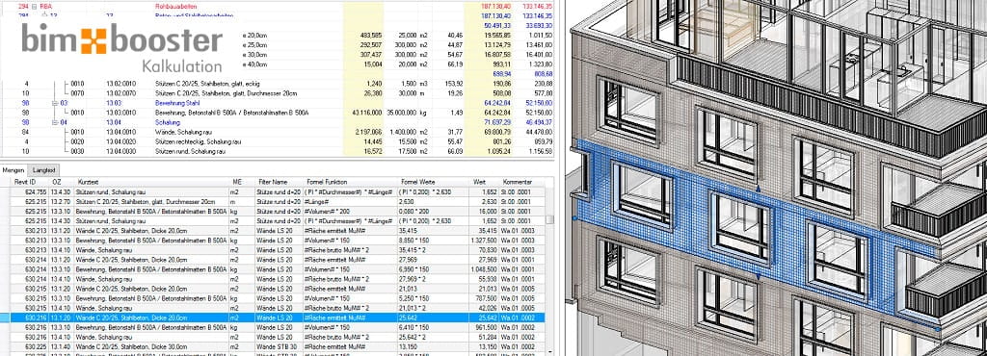Collapse the 03 Bewehrung Stahl node

[55, 102]
